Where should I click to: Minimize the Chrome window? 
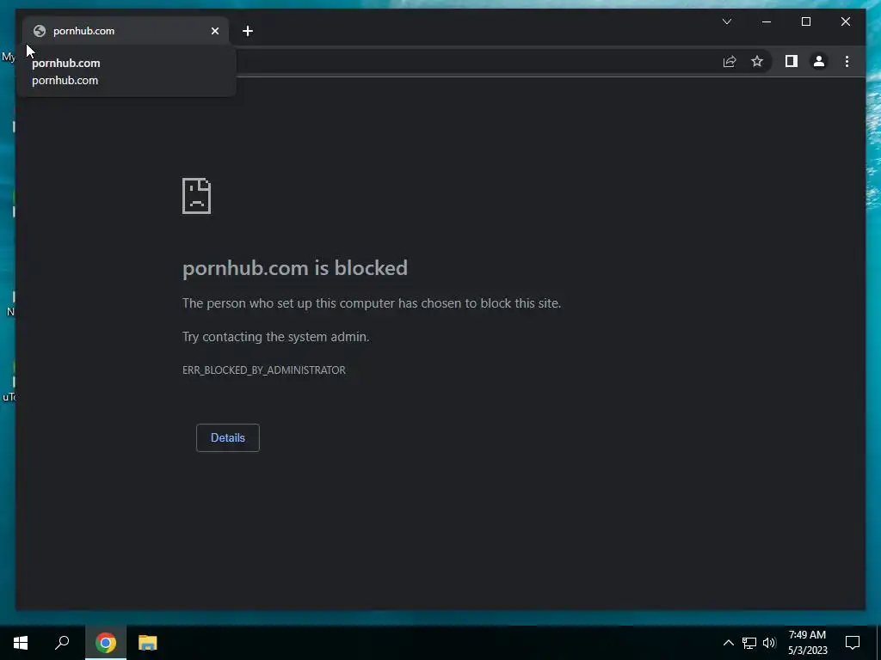(x=767, y=21)
